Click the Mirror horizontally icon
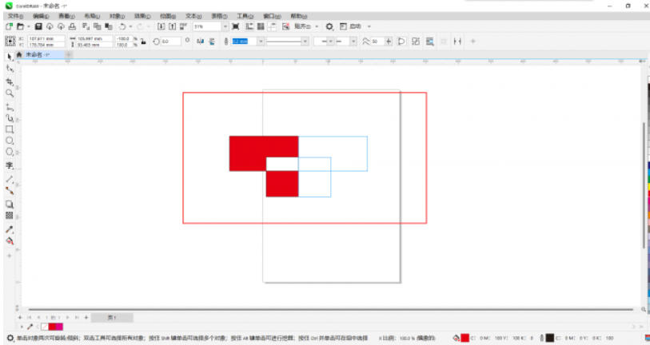 [x=201, y=42]
